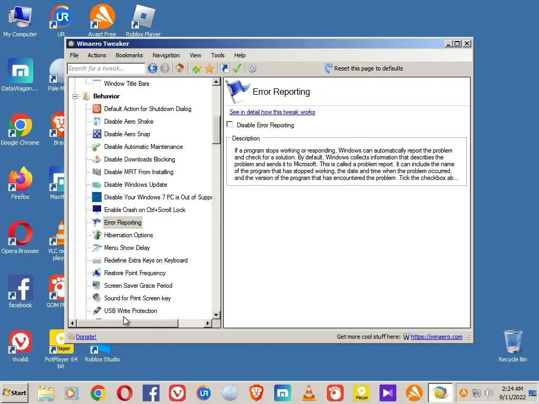Open the Roblox Player desktop shortcut
This screenshot has width=539, height=404.
click(x=143, y=21)
